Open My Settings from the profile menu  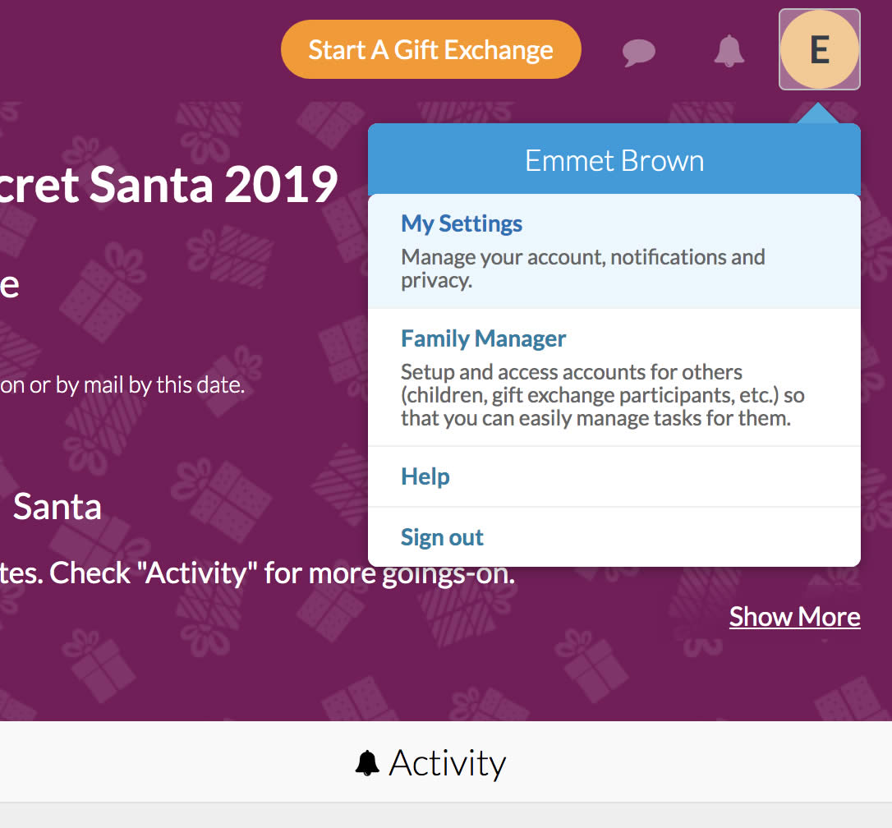click(x=462, y=223)
